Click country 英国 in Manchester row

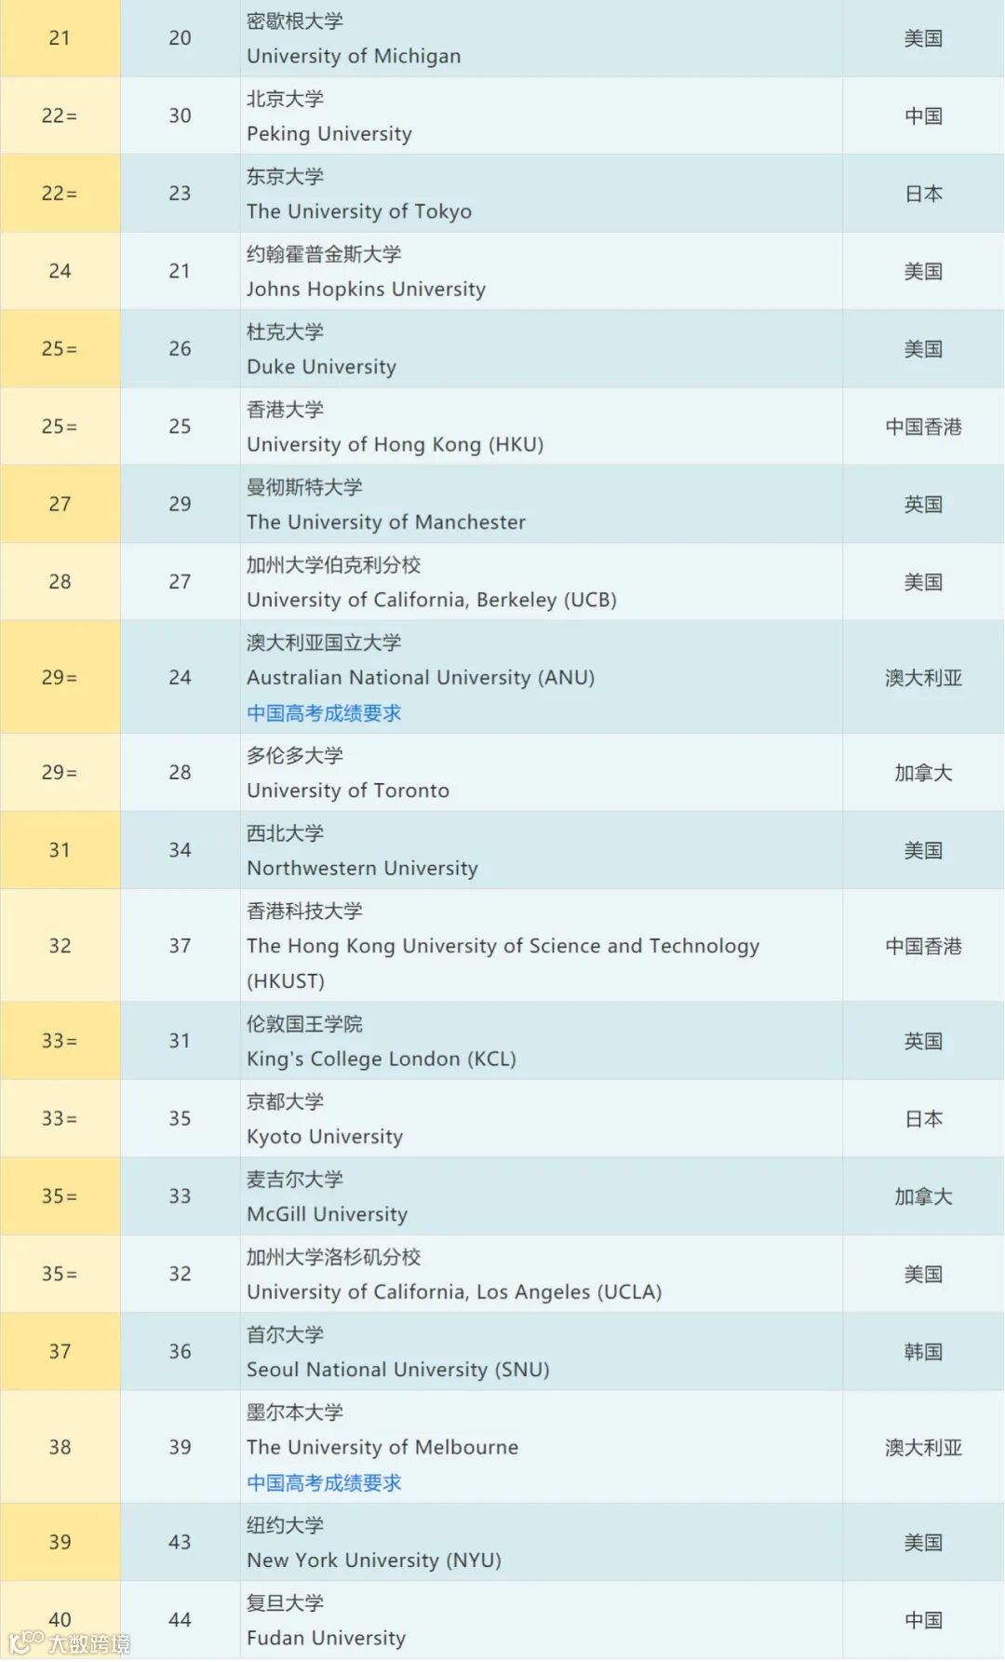tap(923, 504)
